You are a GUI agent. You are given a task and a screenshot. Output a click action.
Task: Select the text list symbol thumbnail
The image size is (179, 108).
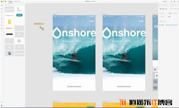19,9
